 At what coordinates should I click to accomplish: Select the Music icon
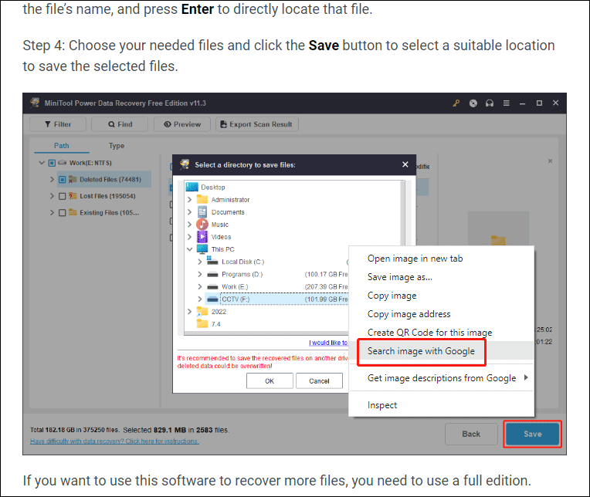click(202, 225)
